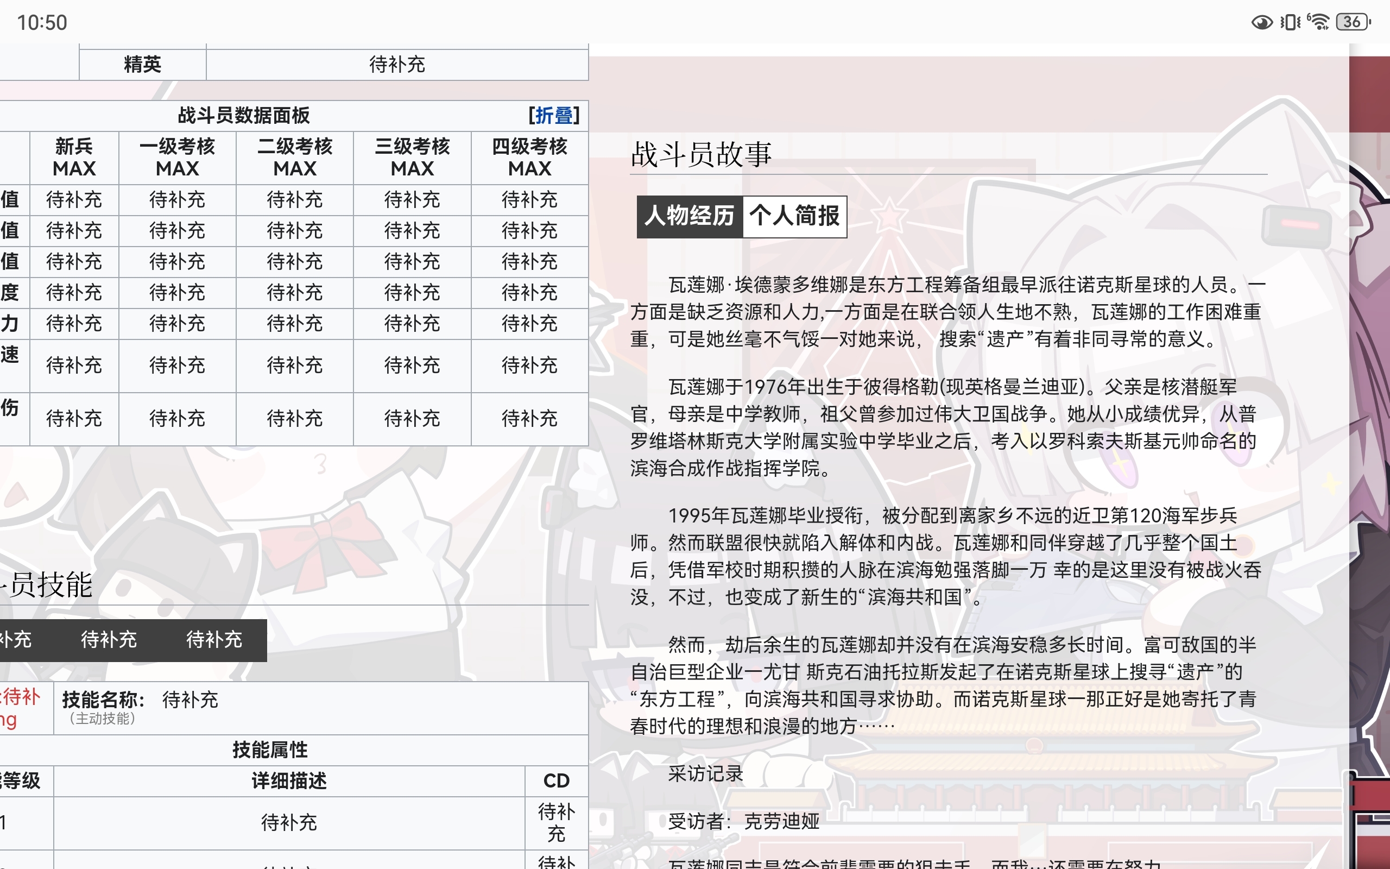This screenshot has height=869, width=1390.
Task: Tap the 新兵 MAX column header
Action: click(74, 158)
